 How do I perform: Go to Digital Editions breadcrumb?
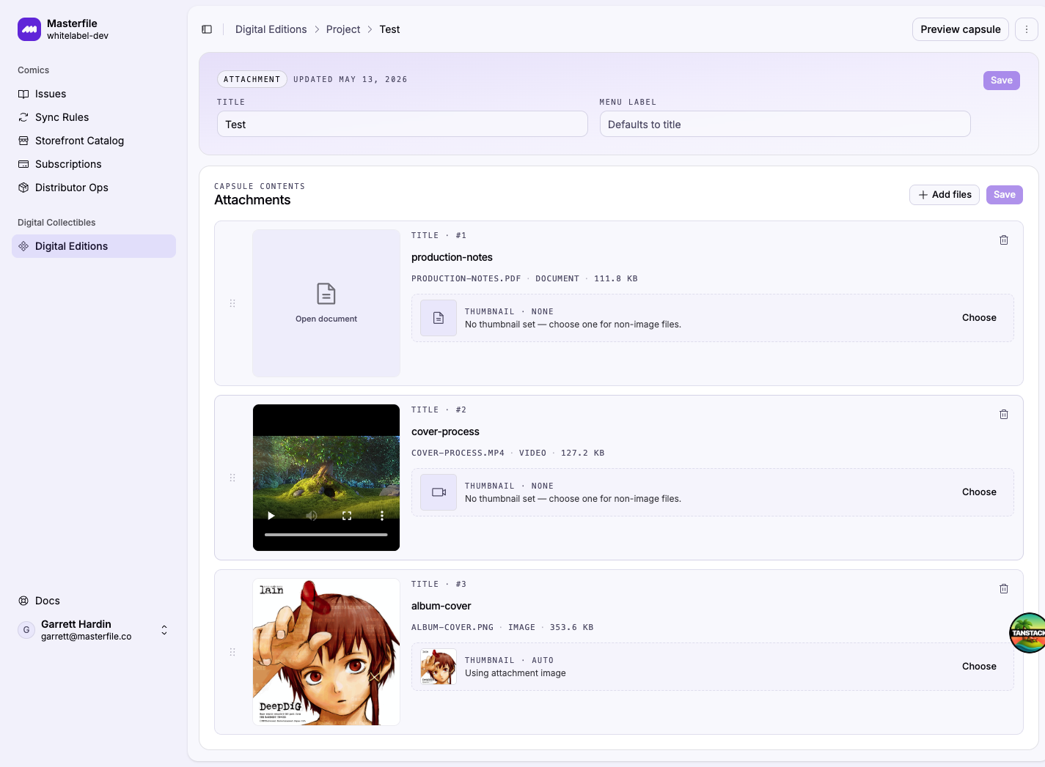[271, 29]
